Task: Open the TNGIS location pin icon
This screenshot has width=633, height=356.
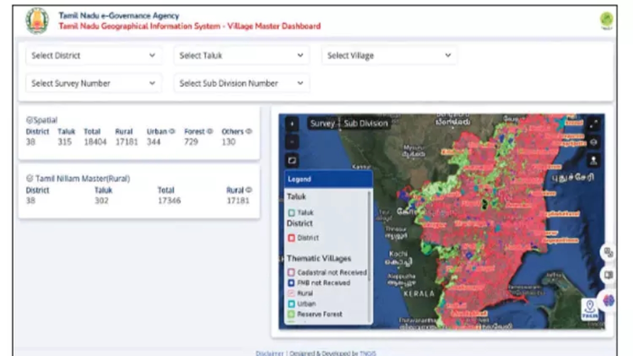Action: (x=590, y=308)
